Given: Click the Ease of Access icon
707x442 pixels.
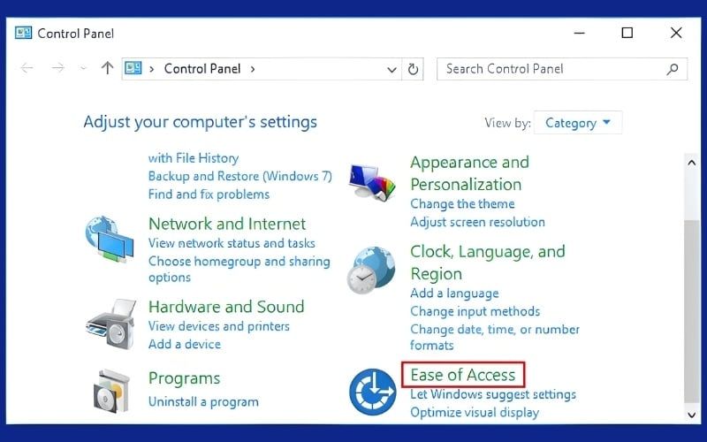Looking at the screenshot, I should pyautogui.click(x=372, y=392).
